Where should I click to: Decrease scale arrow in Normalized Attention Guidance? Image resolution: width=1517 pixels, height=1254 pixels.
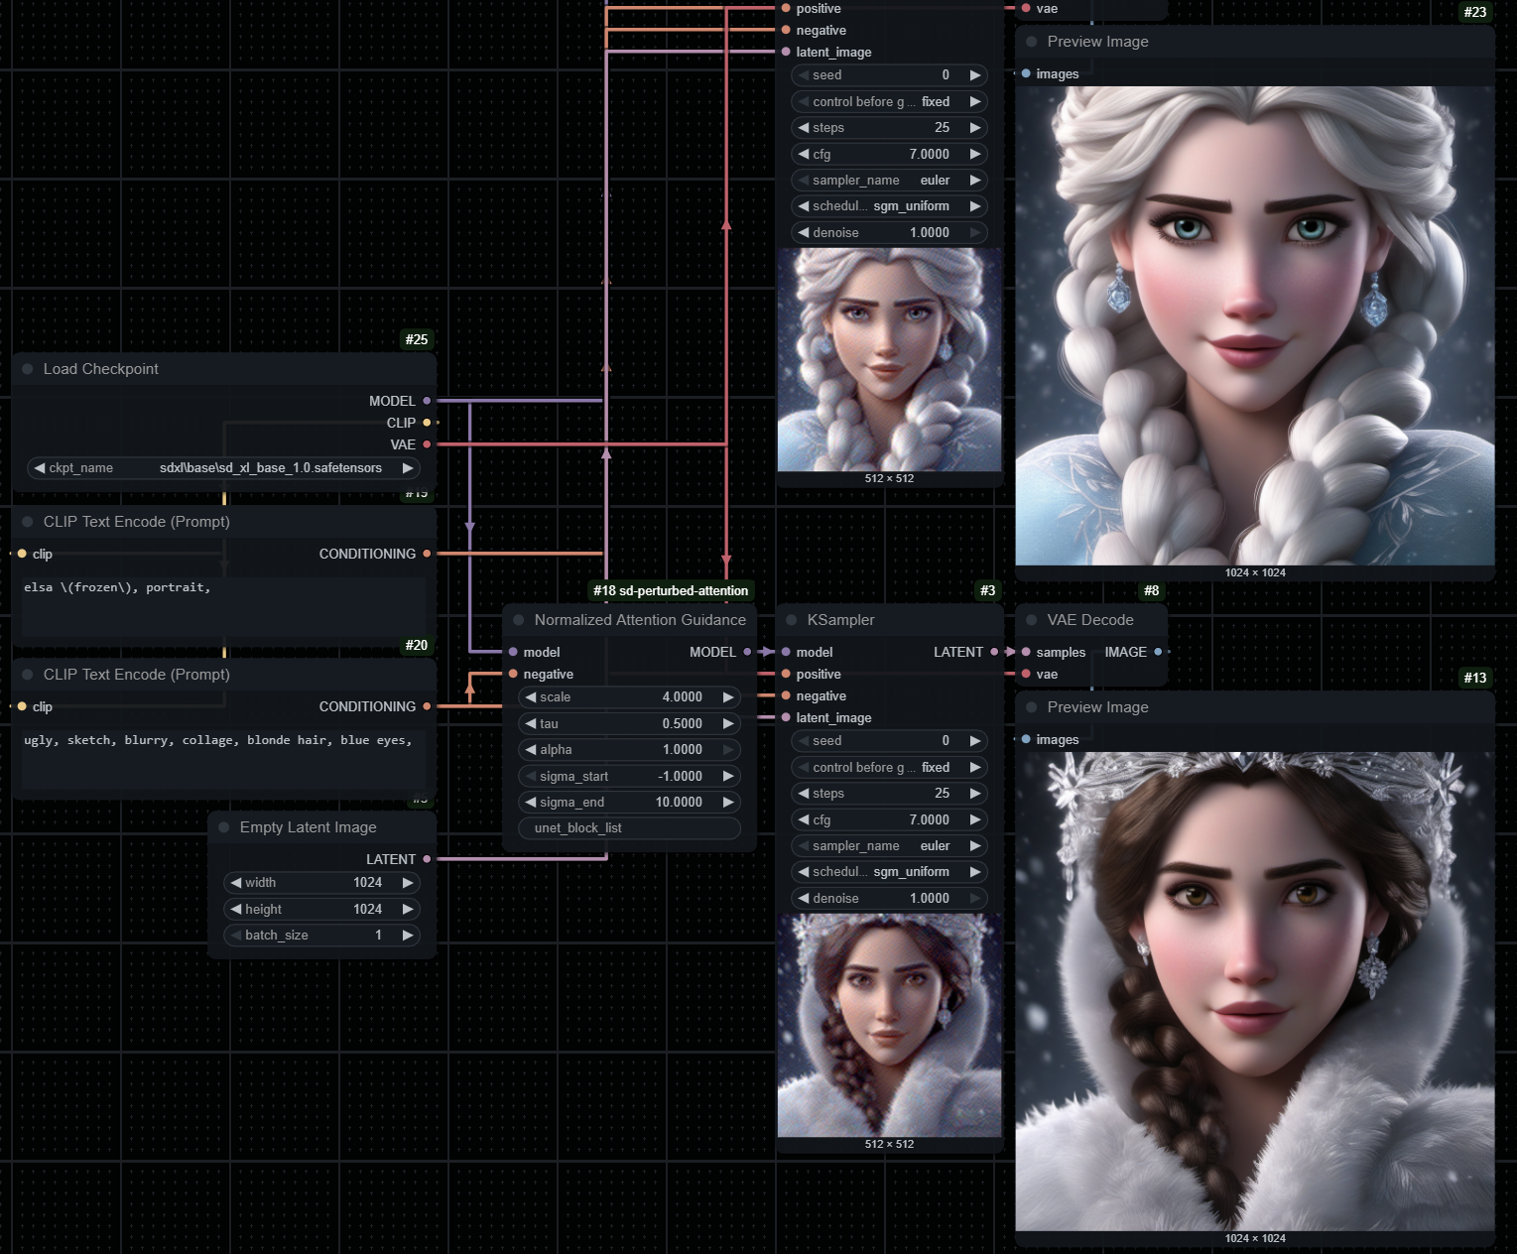(531, 697)
